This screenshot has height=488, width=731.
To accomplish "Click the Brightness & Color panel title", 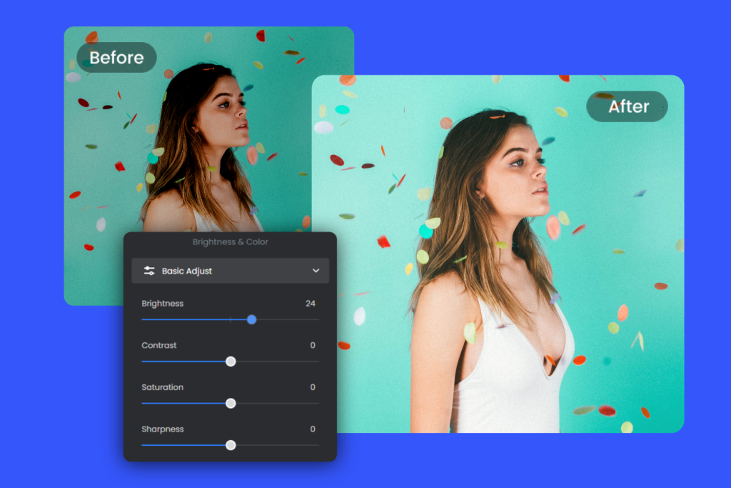I will point(230,241).
